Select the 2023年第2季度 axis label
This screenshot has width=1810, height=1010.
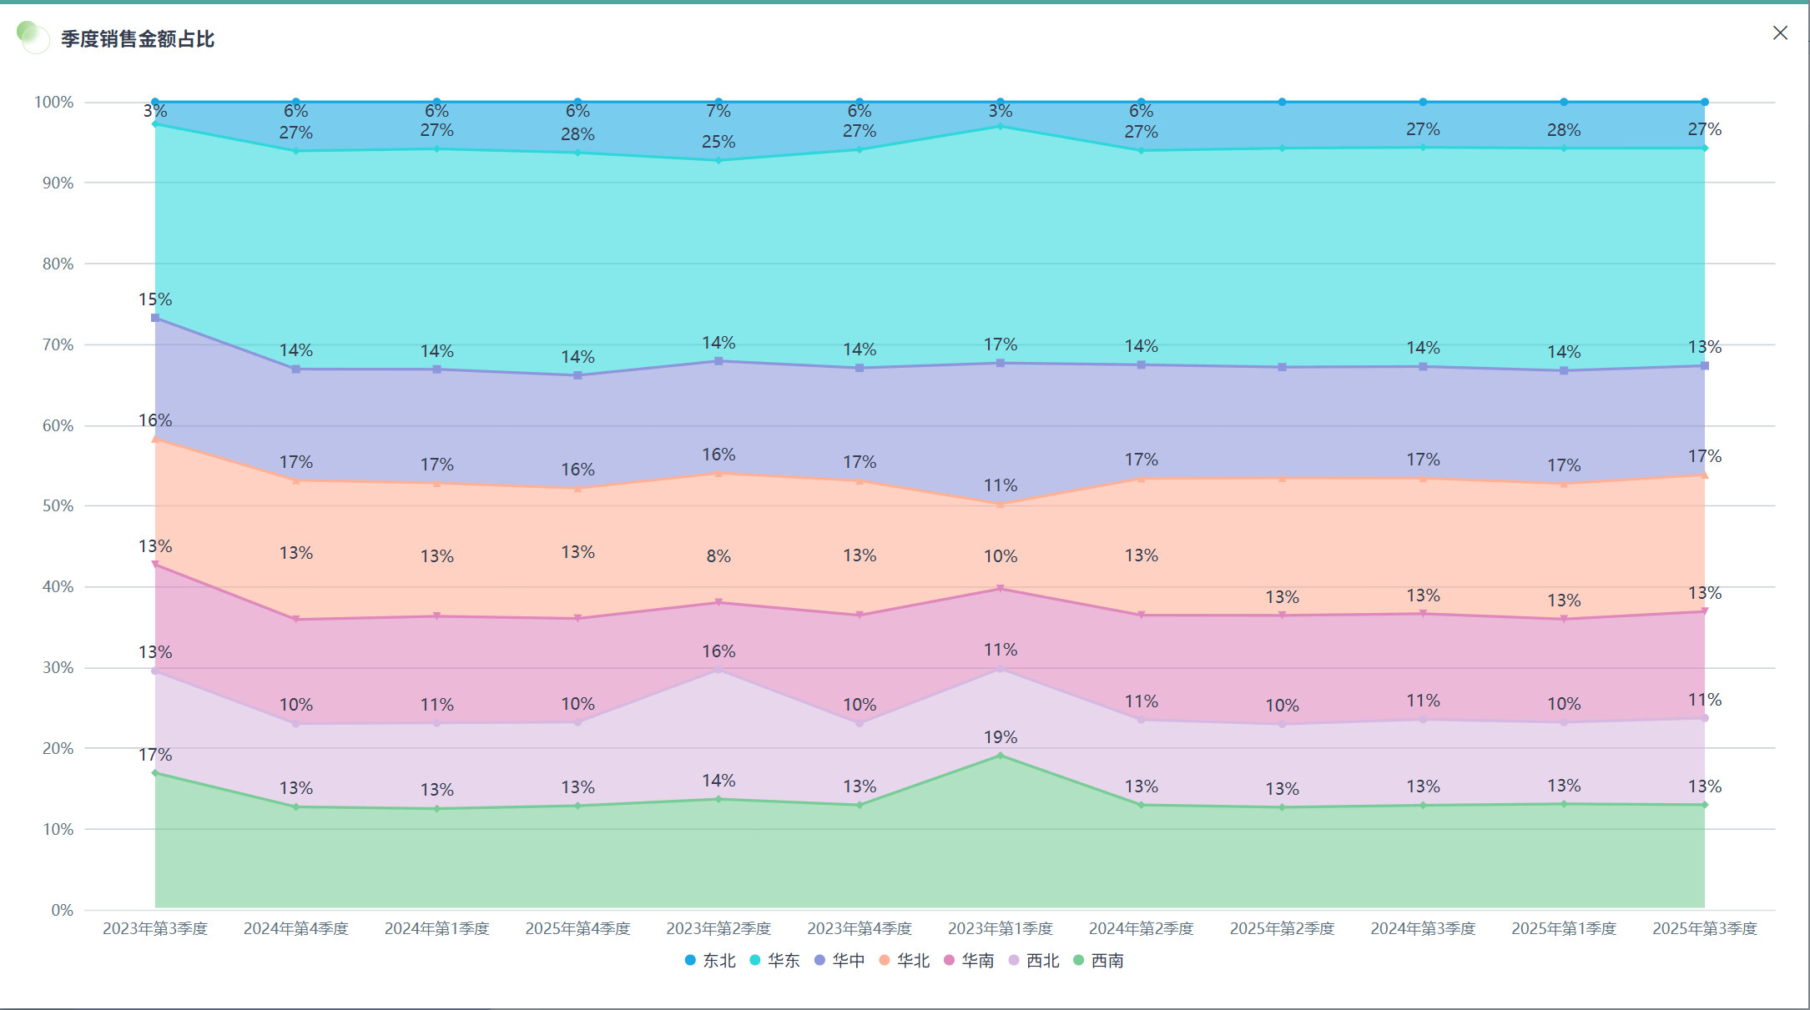pyautogui.click(x=718, y=928)
